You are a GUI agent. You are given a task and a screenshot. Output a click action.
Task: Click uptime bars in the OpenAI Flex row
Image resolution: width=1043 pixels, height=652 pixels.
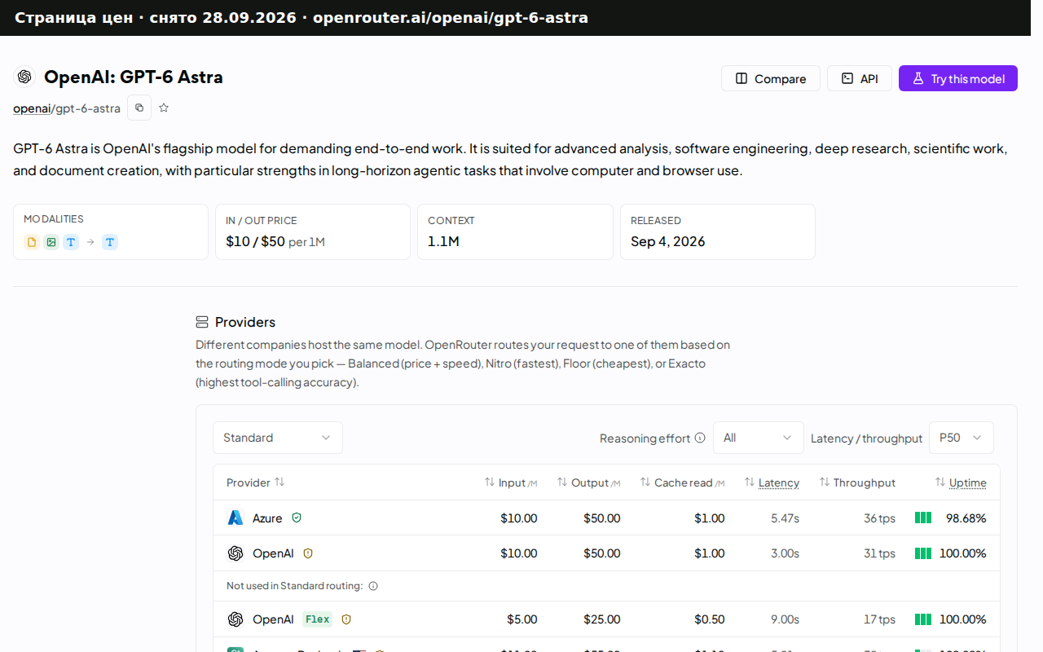923,619
